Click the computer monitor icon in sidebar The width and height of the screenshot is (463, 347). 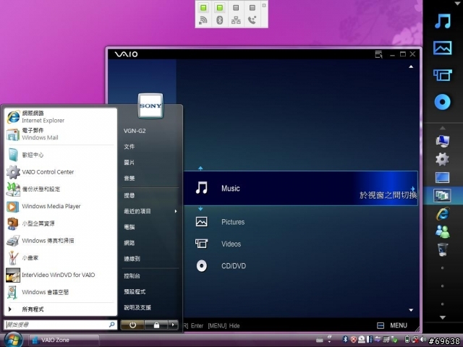[442, 142]
